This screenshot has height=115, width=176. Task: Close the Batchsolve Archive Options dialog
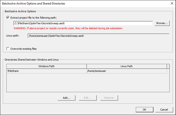(171, 4)
